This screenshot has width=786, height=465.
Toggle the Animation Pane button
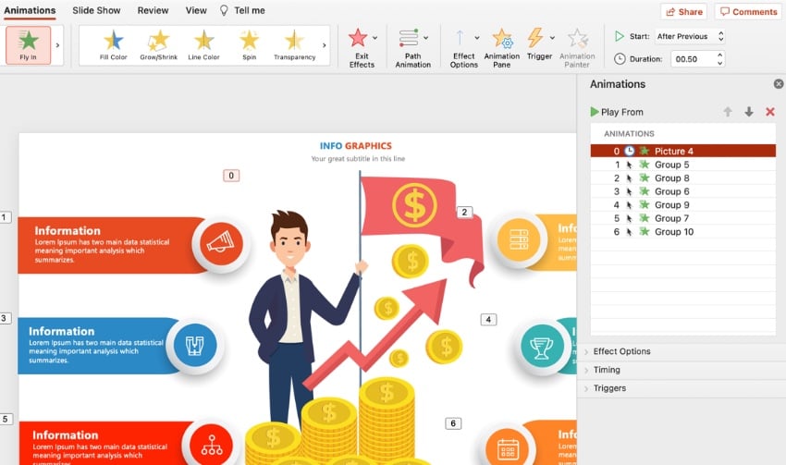(x=502, y=48)
